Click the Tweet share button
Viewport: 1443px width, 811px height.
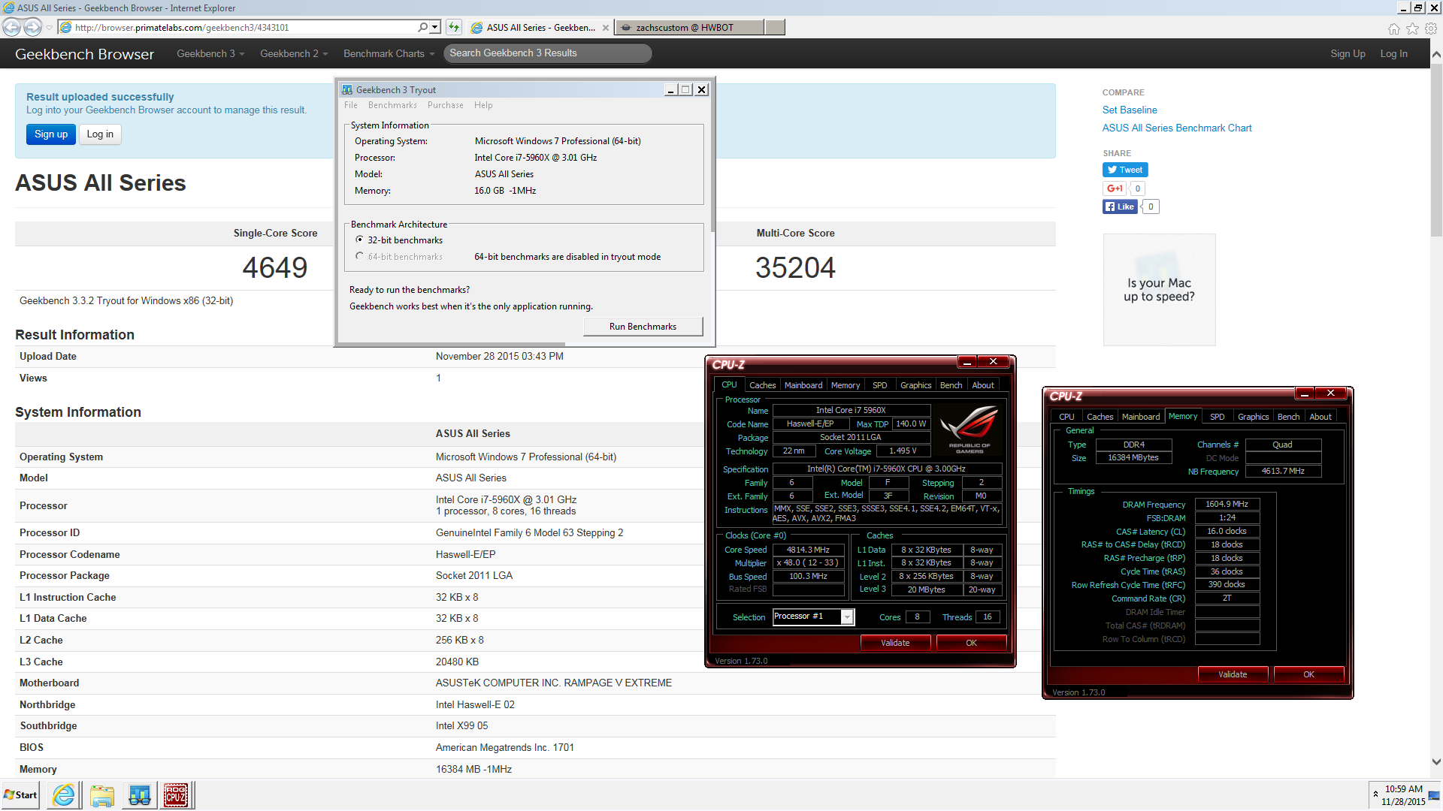point(1125,170)
